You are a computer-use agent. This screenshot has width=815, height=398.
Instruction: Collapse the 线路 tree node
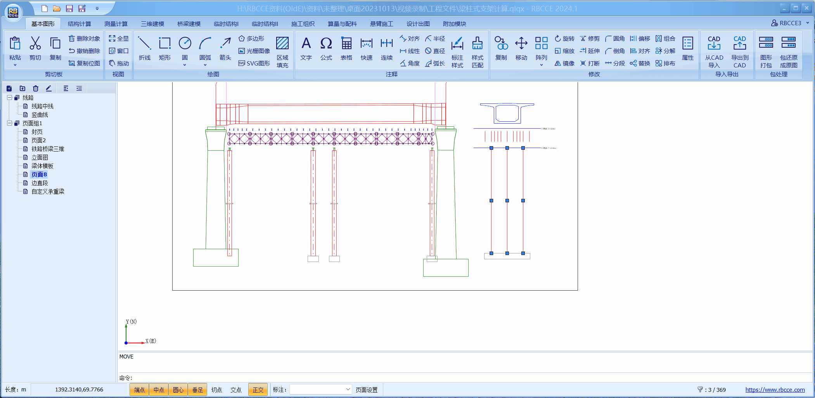pyautogui.click(x=9, y=98)
